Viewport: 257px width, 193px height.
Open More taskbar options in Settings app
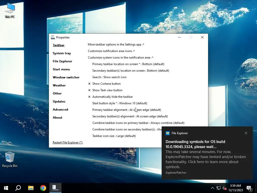pyautogui.click(x=116, y=44)
